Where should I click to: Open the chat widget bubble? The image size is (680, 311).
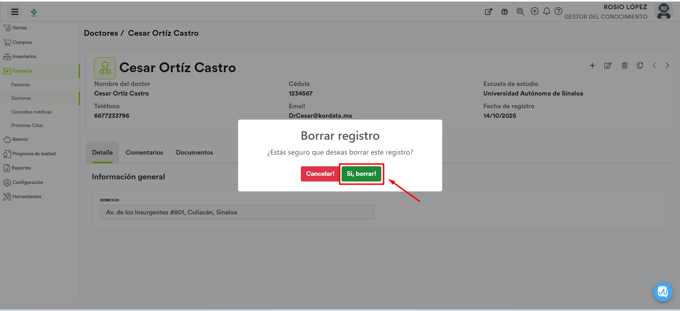tap(663, 292)
